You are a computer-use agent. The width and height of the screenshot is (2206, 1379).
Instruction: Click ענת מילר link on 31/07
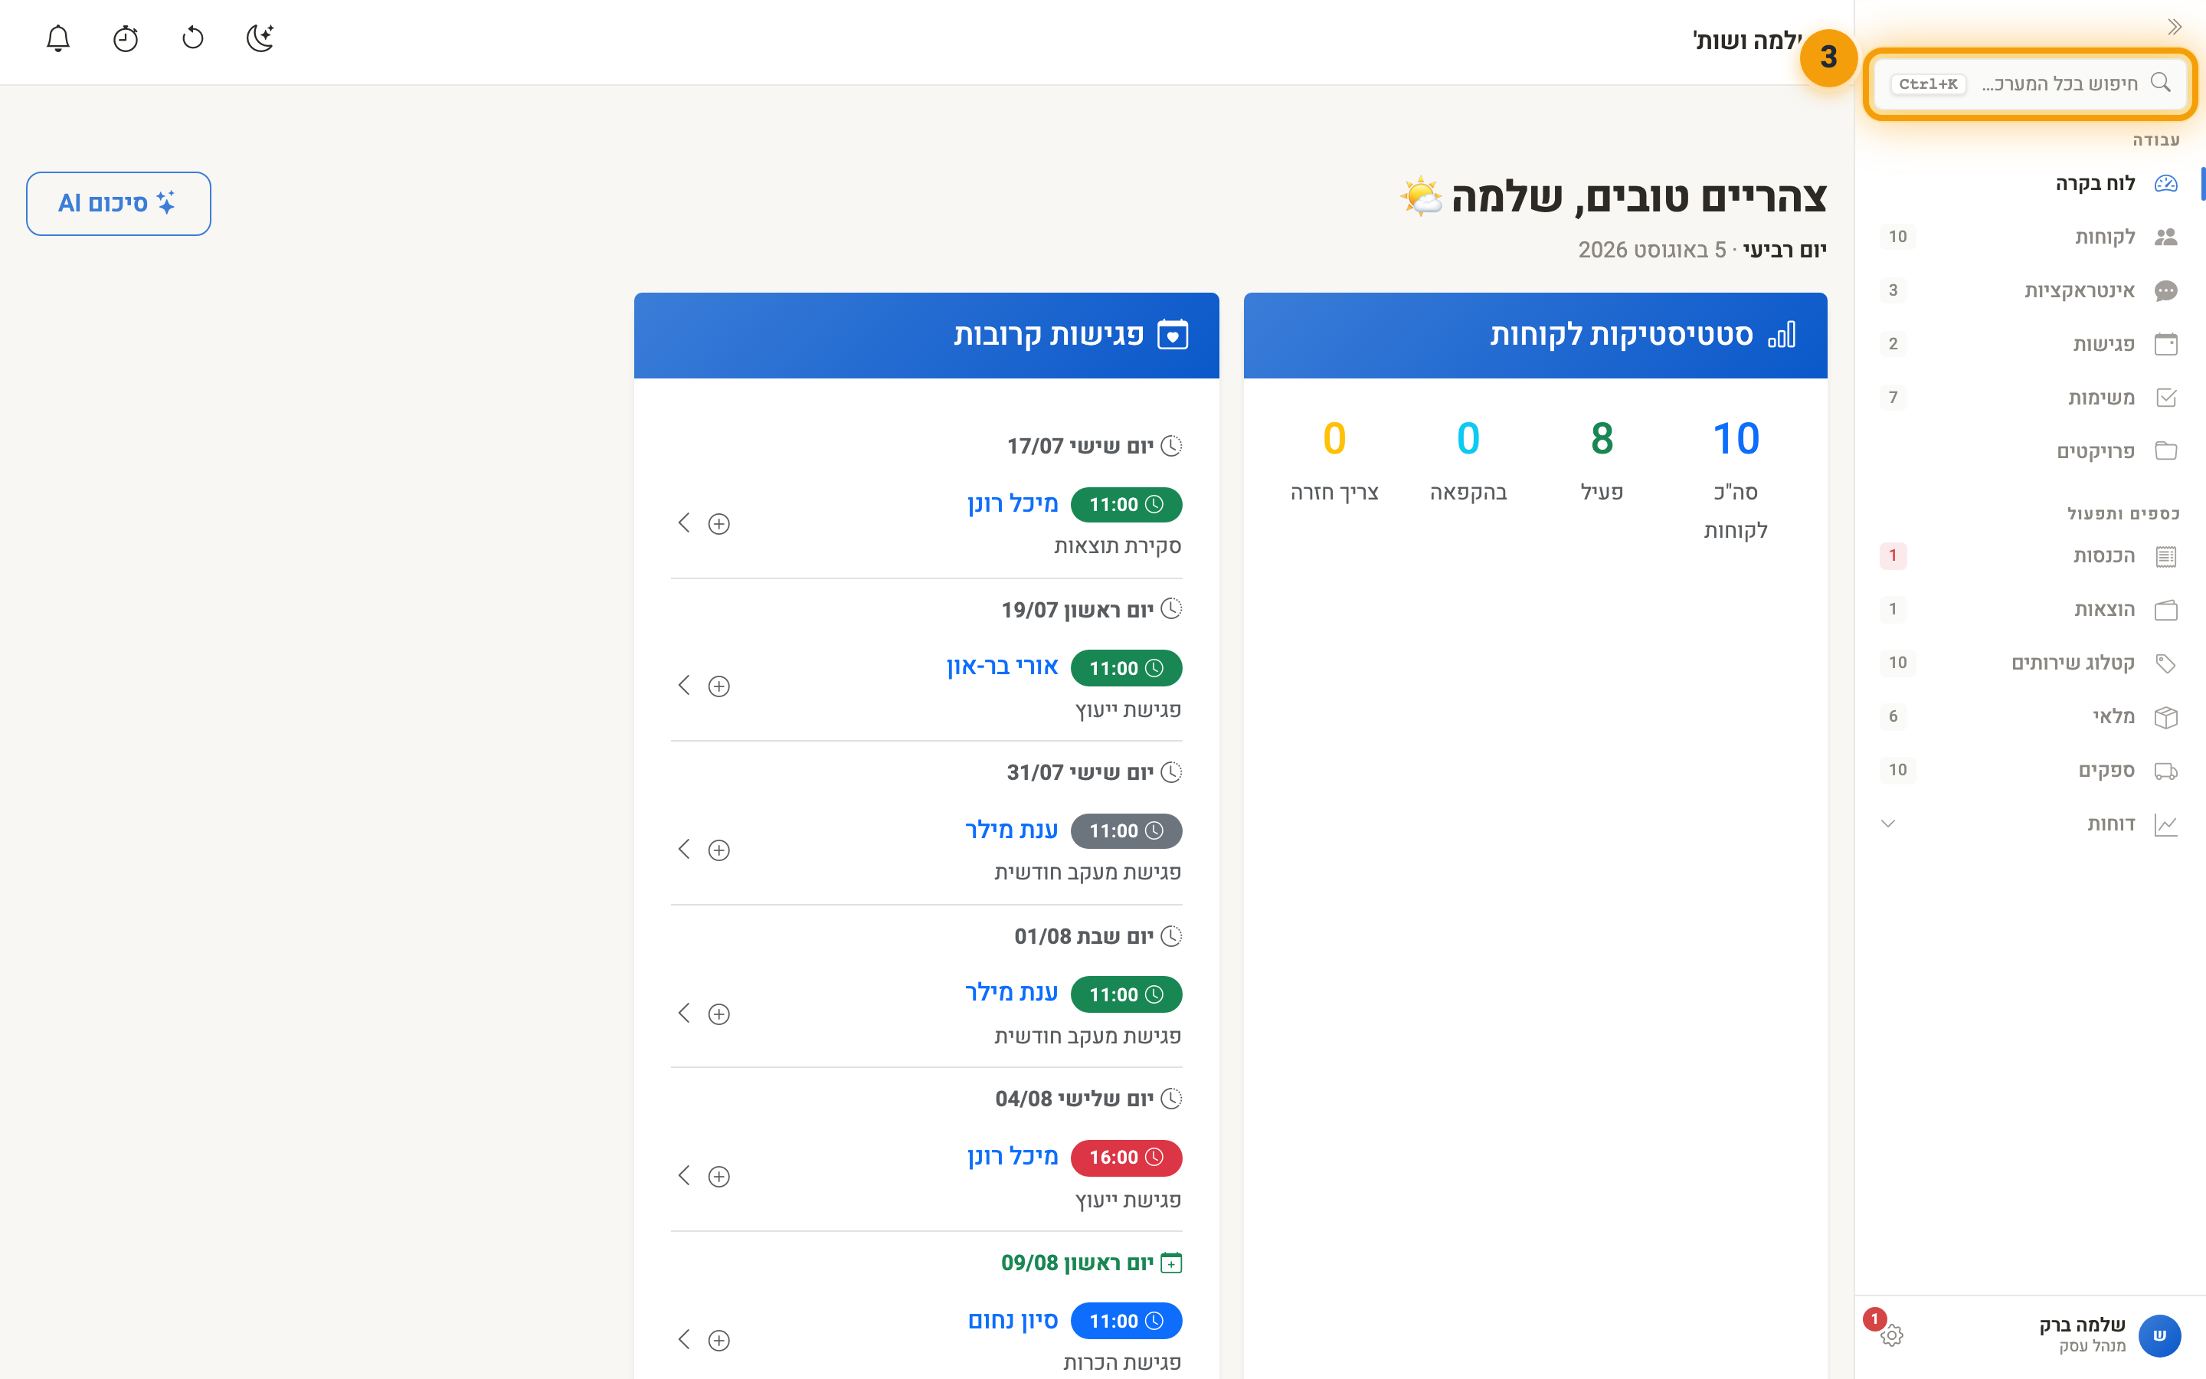(1011, 830)
